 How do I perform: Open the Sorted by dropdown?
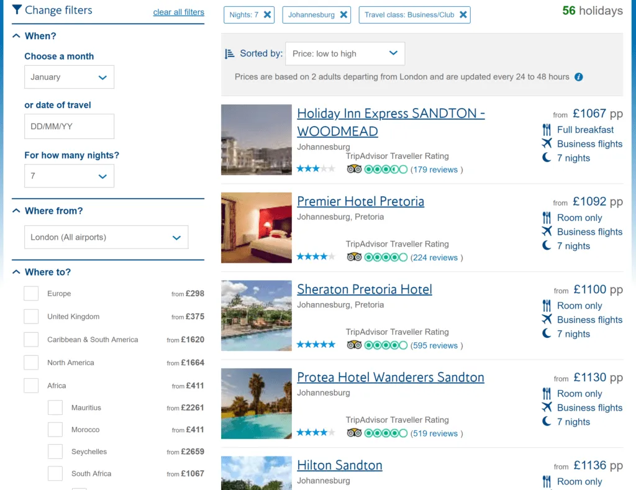click(x=345, y=53)
